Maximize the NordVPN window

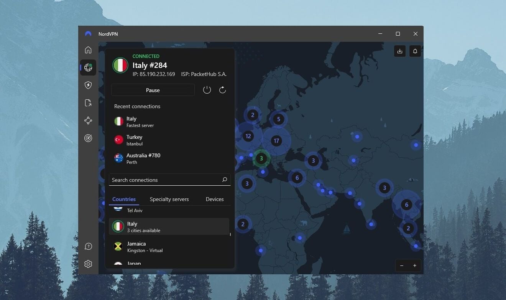(x=398, y=34)
